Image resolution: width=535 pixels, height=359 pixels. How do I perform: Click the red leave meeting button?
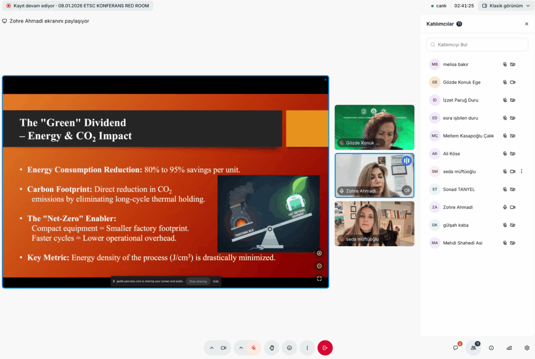[325, 348]
